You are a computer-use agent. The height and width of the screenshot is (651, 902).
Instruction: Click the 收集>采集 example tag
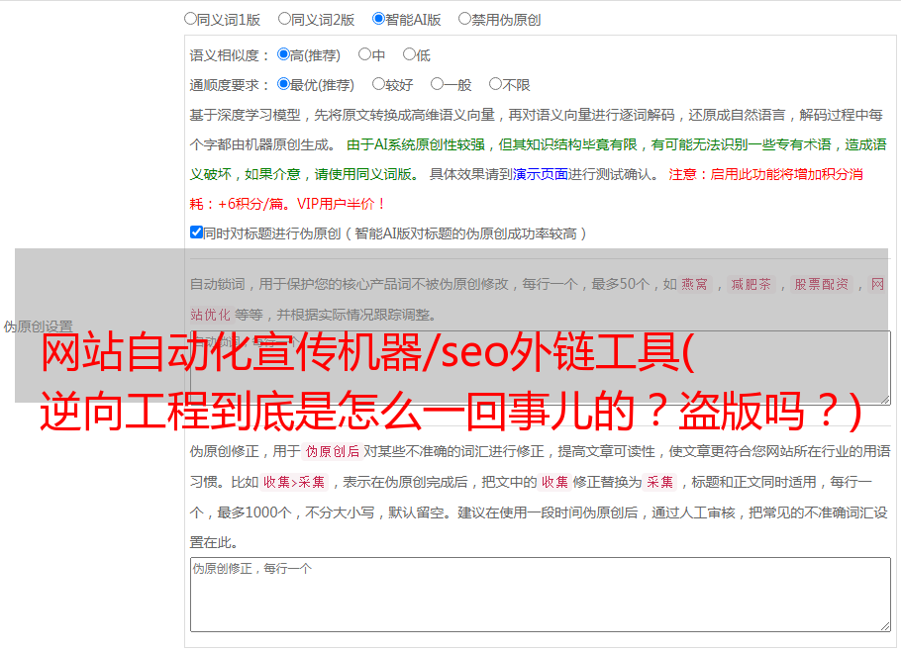(294, 482)
